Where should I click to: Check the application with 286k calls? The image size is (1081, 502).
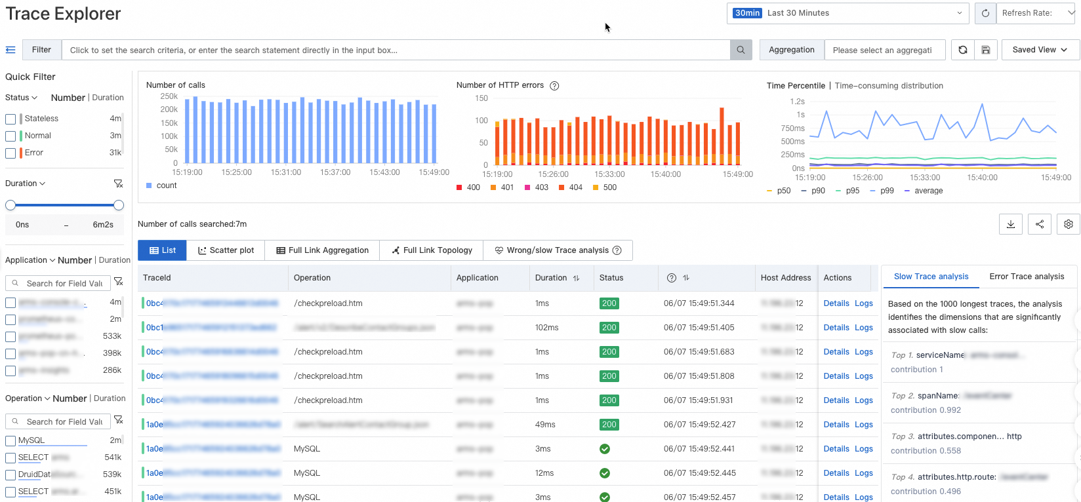[x=10, y=371]
